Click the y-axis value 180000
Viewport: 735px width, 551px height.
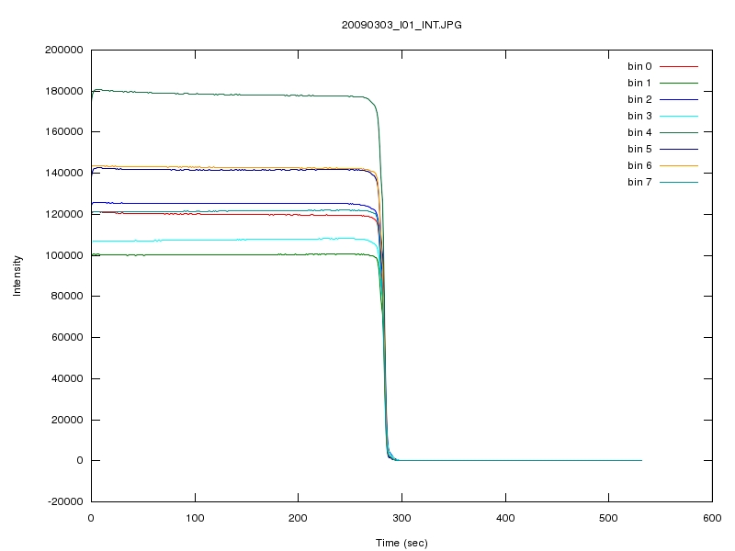[64, 91]
